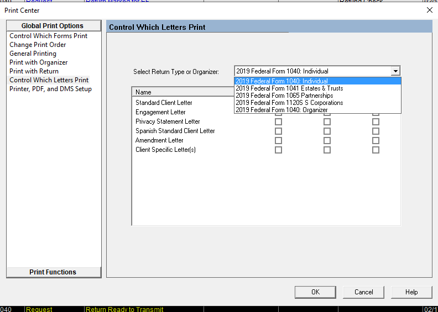This screenshot has height=312, width=438.
Task: Toggle first checkbox for Client Specific Letter(s)
Action: click(278, 150)
